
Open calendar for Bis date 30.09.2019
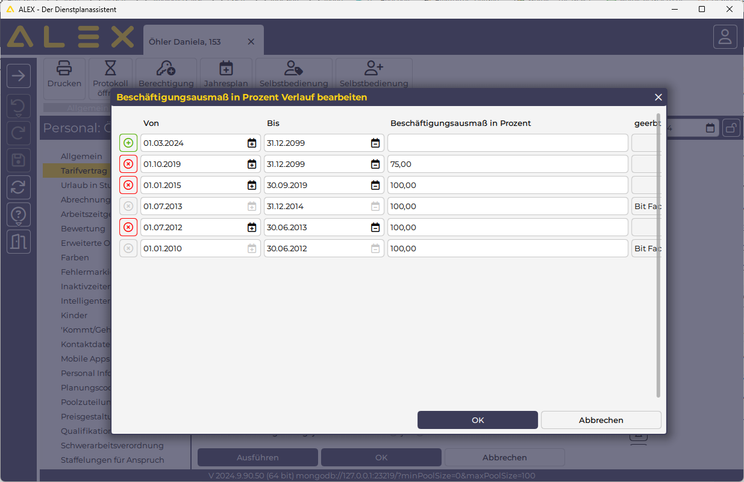click(375, 185)
